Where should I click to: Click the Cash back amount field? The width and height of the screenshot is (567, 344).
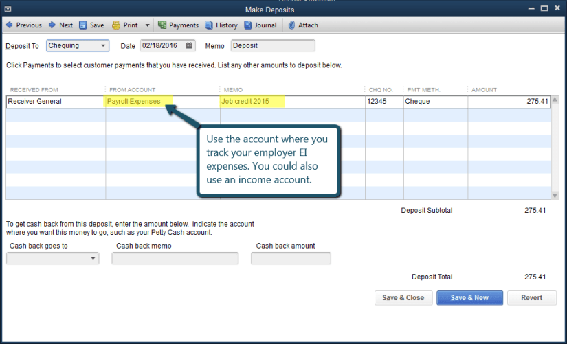tap(291, 259)
